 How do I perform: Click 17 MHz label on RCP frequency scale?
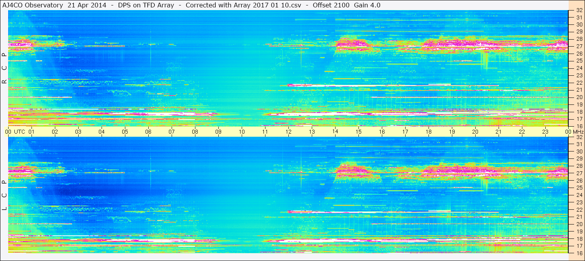click(579, 119)
